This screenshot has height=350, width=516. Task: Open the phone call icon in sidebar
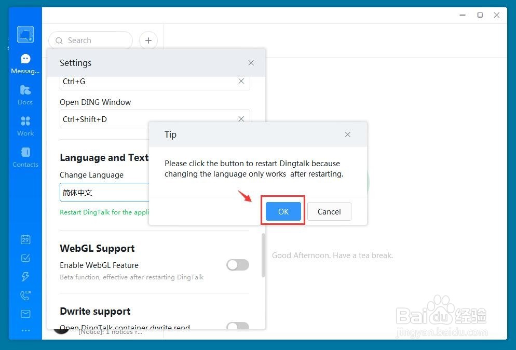25,295
